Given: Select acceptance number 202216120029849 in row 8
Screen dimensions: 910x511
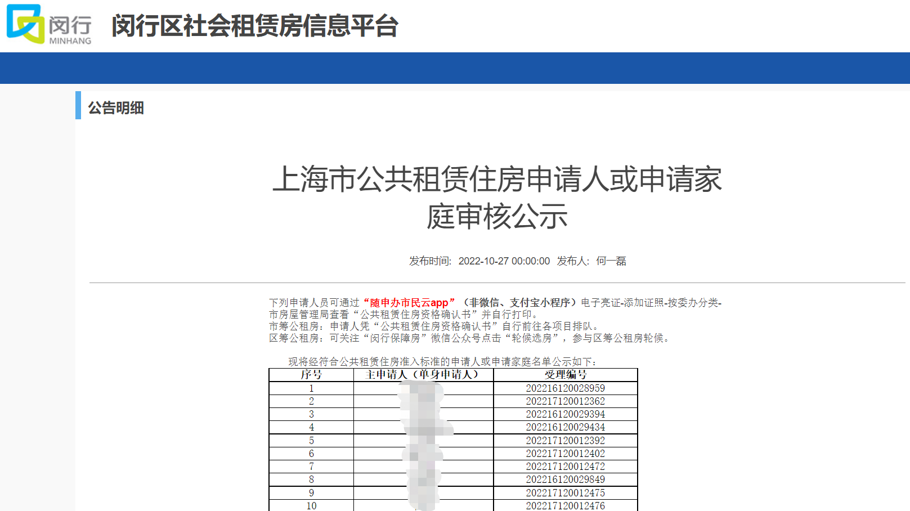Looking at the screenshot, I should 565,479.
